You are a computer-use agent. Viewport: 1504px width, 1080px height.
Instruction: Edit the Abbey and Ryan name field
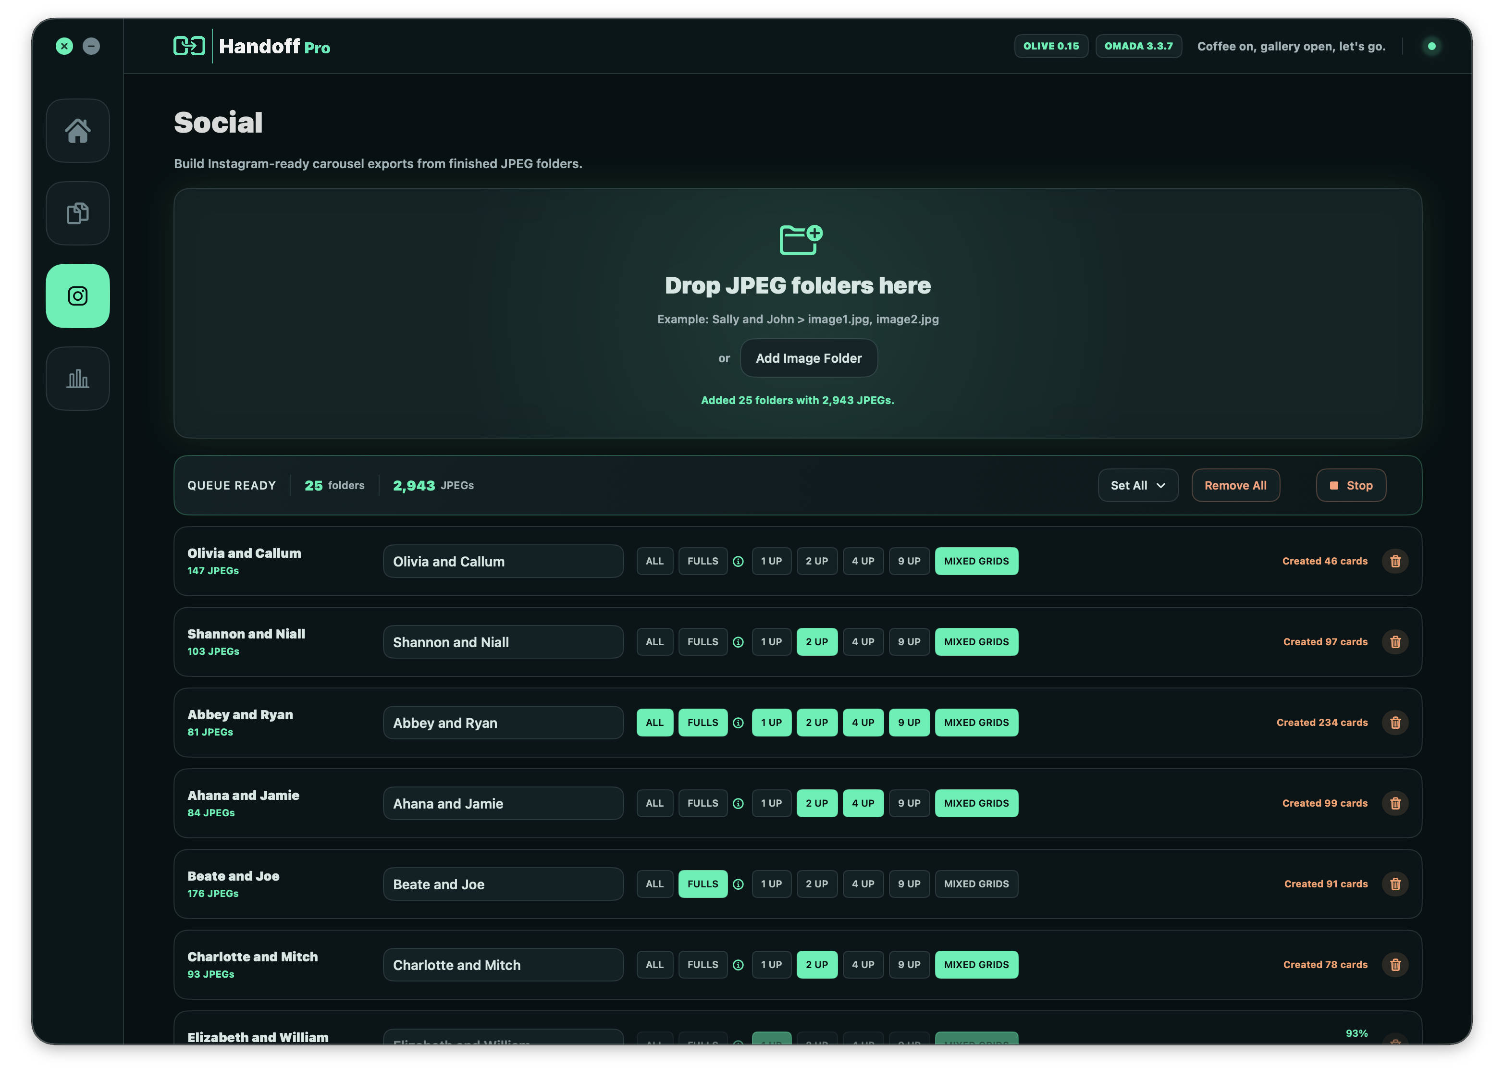(x=503, y=724)
